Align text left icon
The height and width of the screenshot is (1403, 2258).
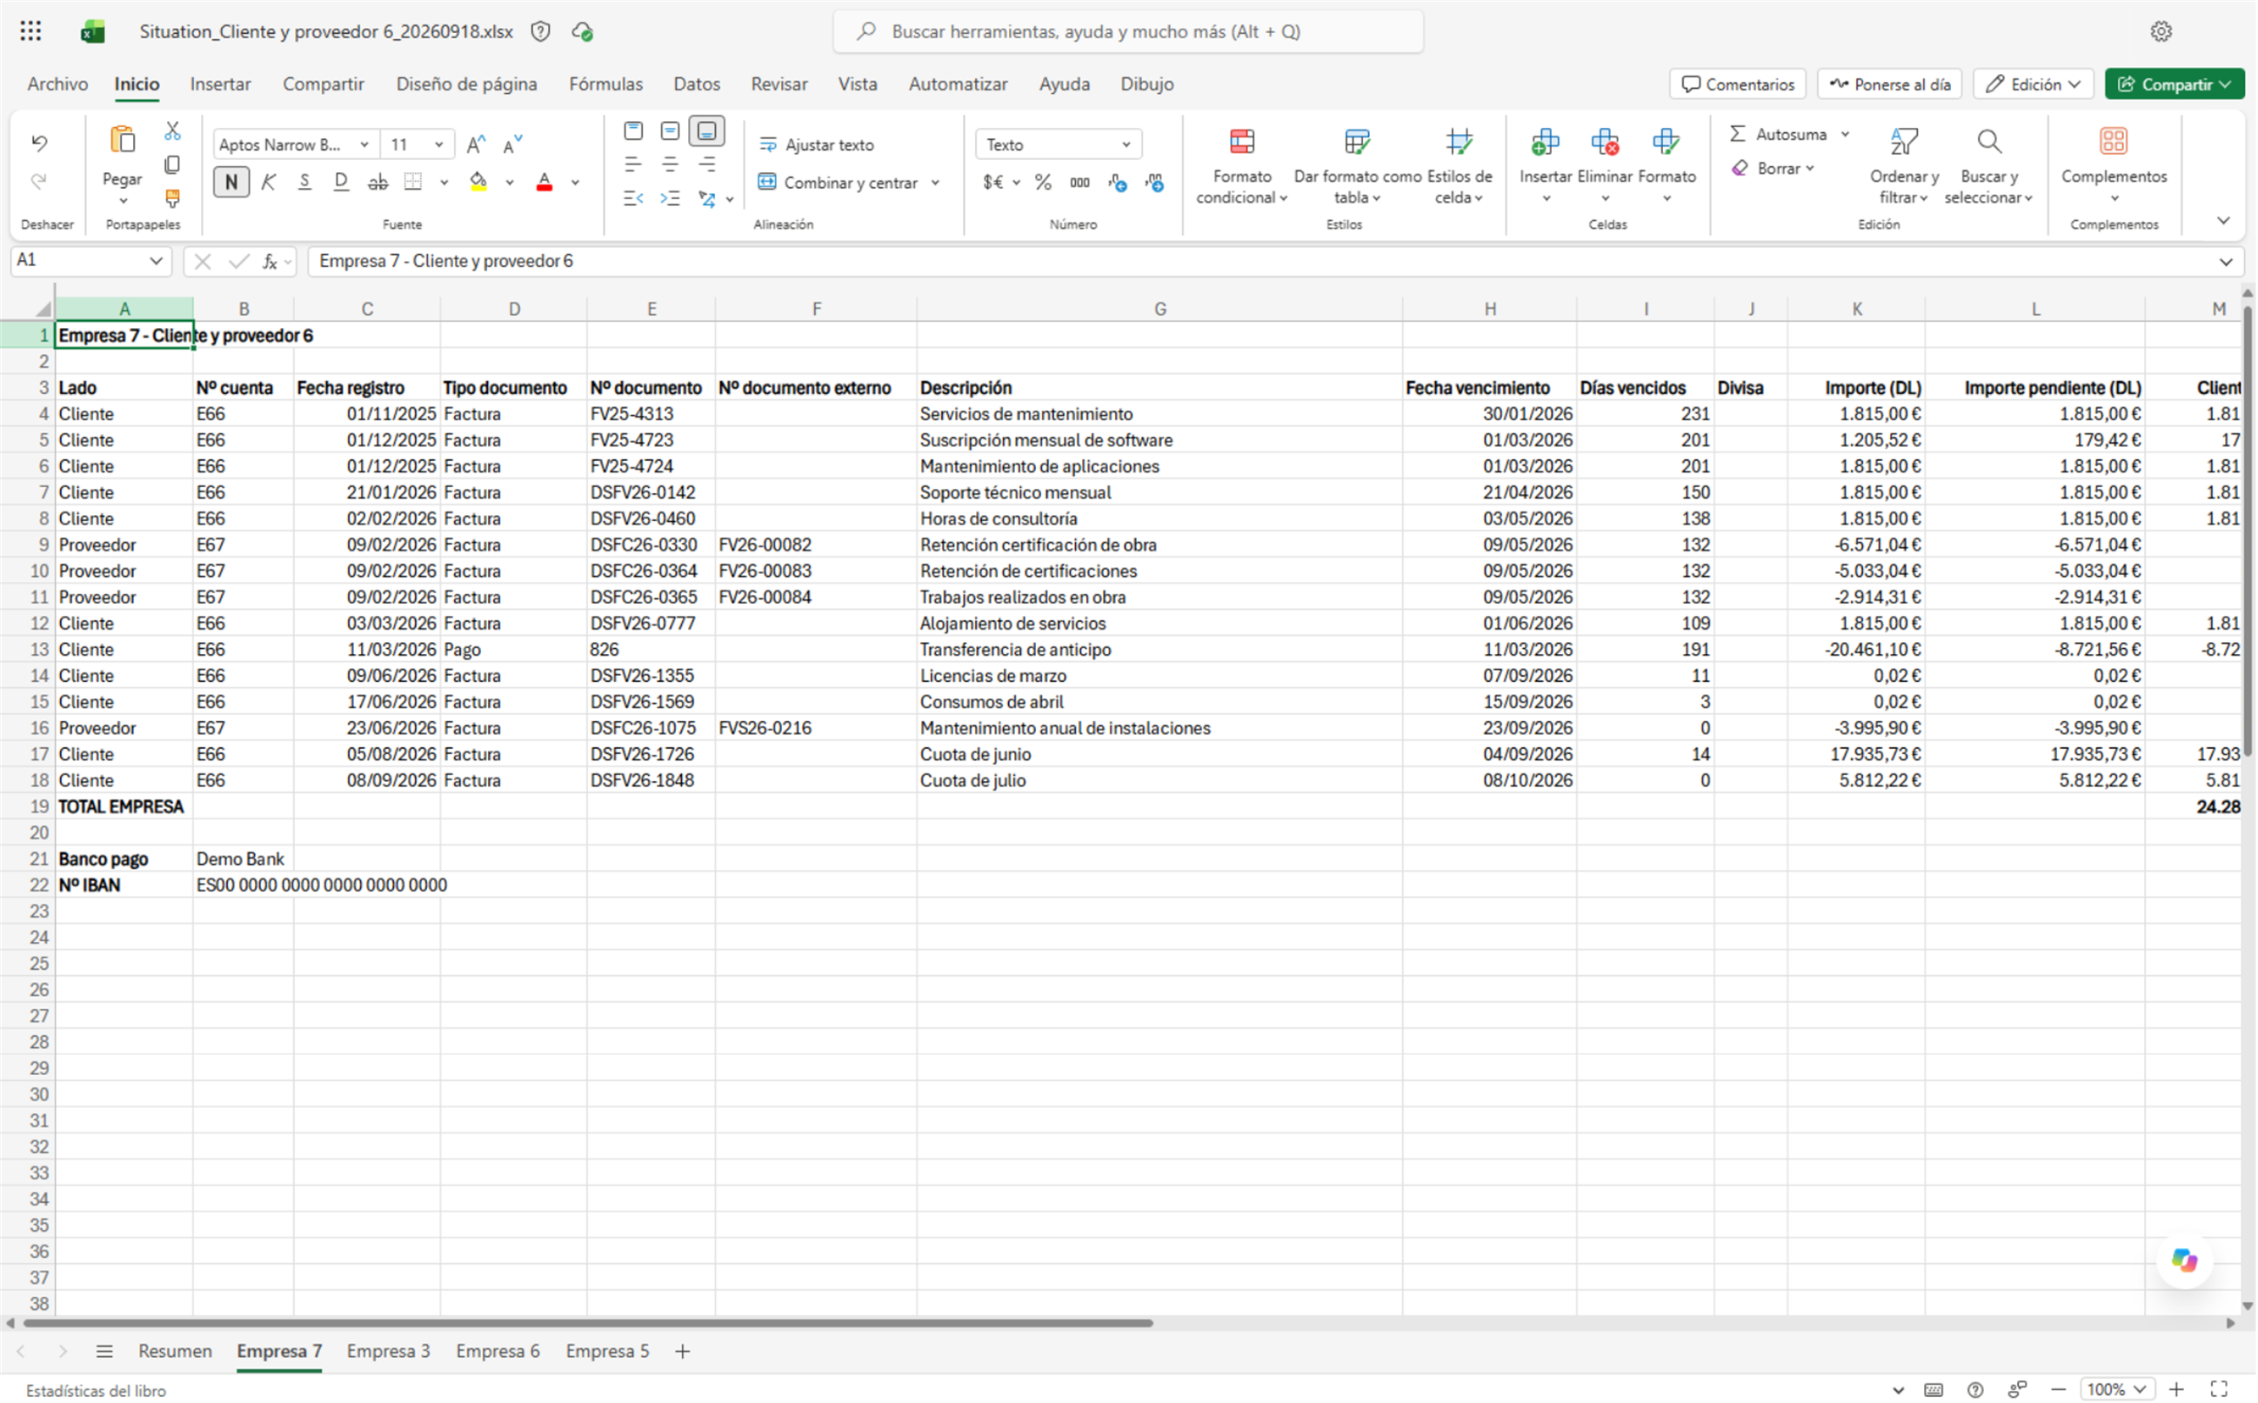(x=633, y=165)
